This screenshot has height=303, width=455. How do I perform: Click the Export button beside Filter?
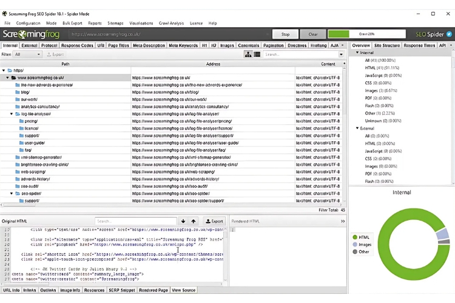[55, 54]
